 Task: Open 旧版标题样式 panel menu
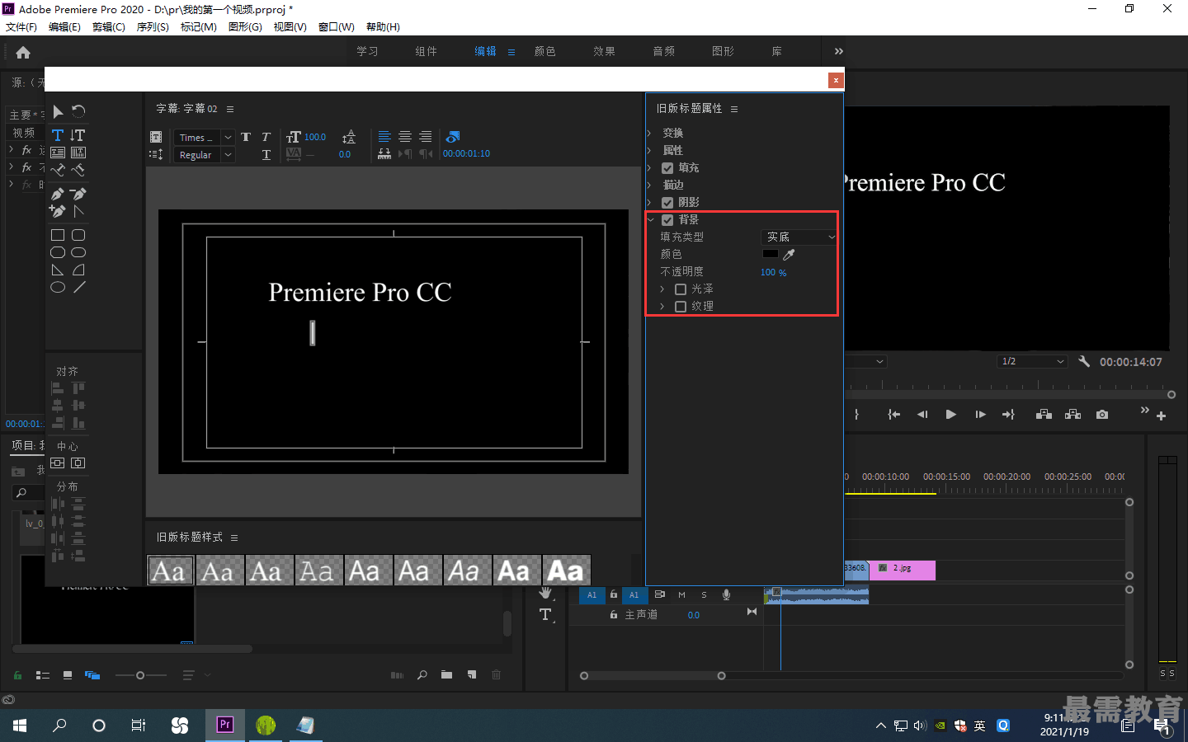click(x=234, y=538)
